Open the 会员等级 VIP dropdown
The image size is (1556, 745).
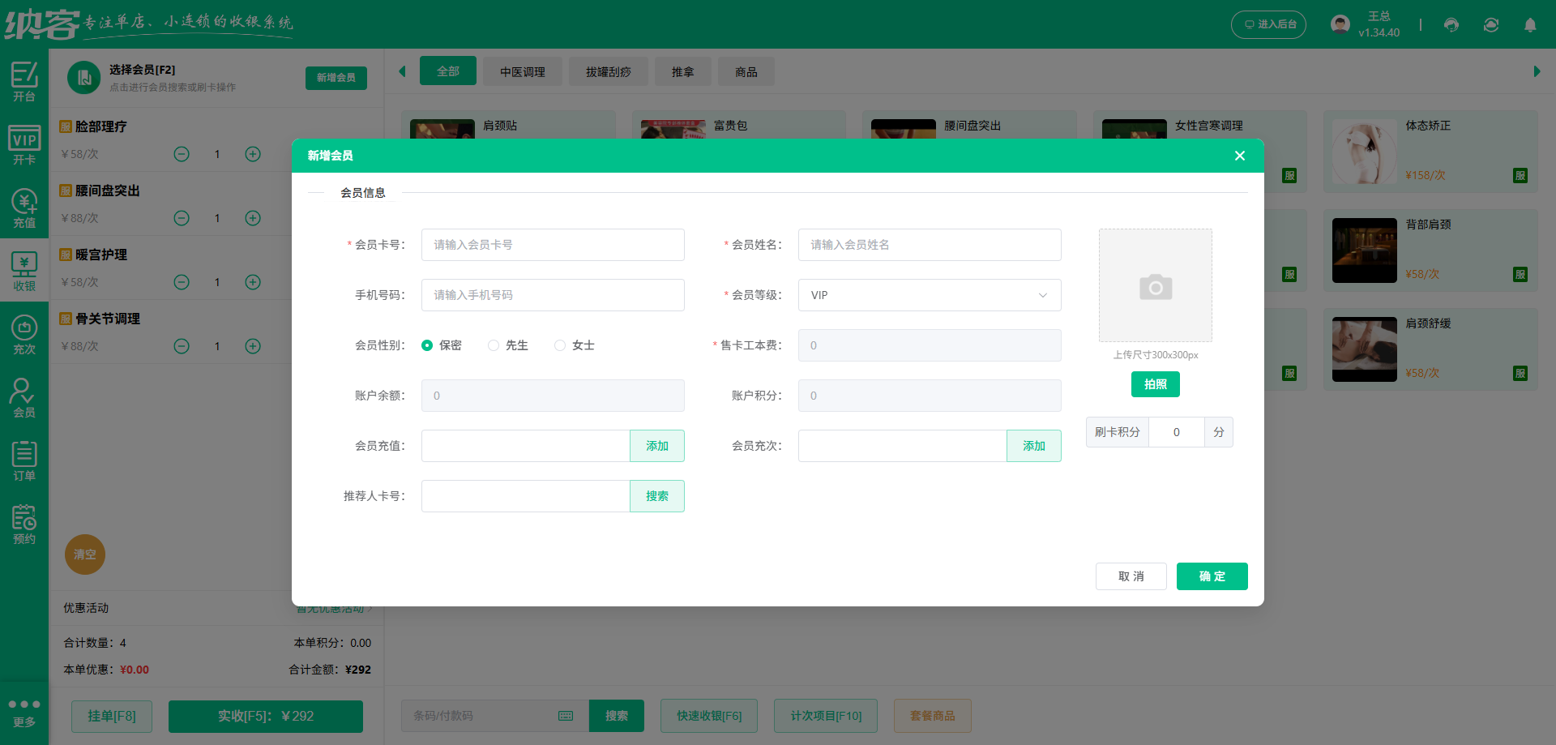[929, 295]
